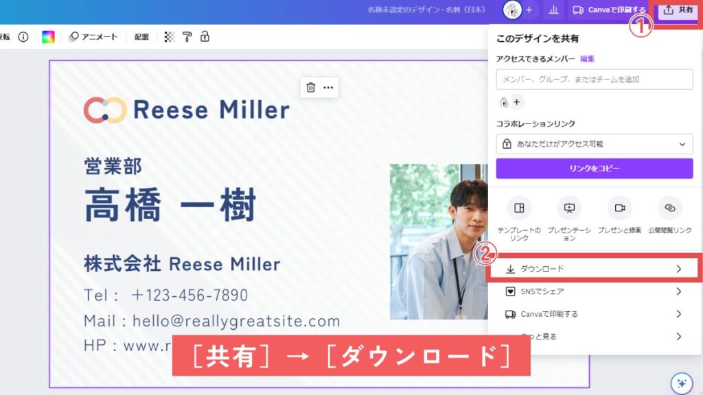Viewport: 703px width, 395px height.
Task: Click plus icon under members field
Action: 517,102
